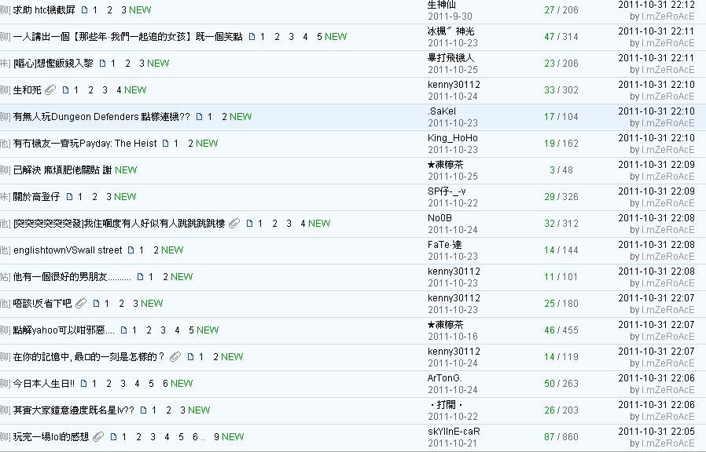Image resolution: width=706 pixels, height=452 pixels.
Task: Click reply count 50 on 今日本人生日 row
Action: (x=550, y=384)
